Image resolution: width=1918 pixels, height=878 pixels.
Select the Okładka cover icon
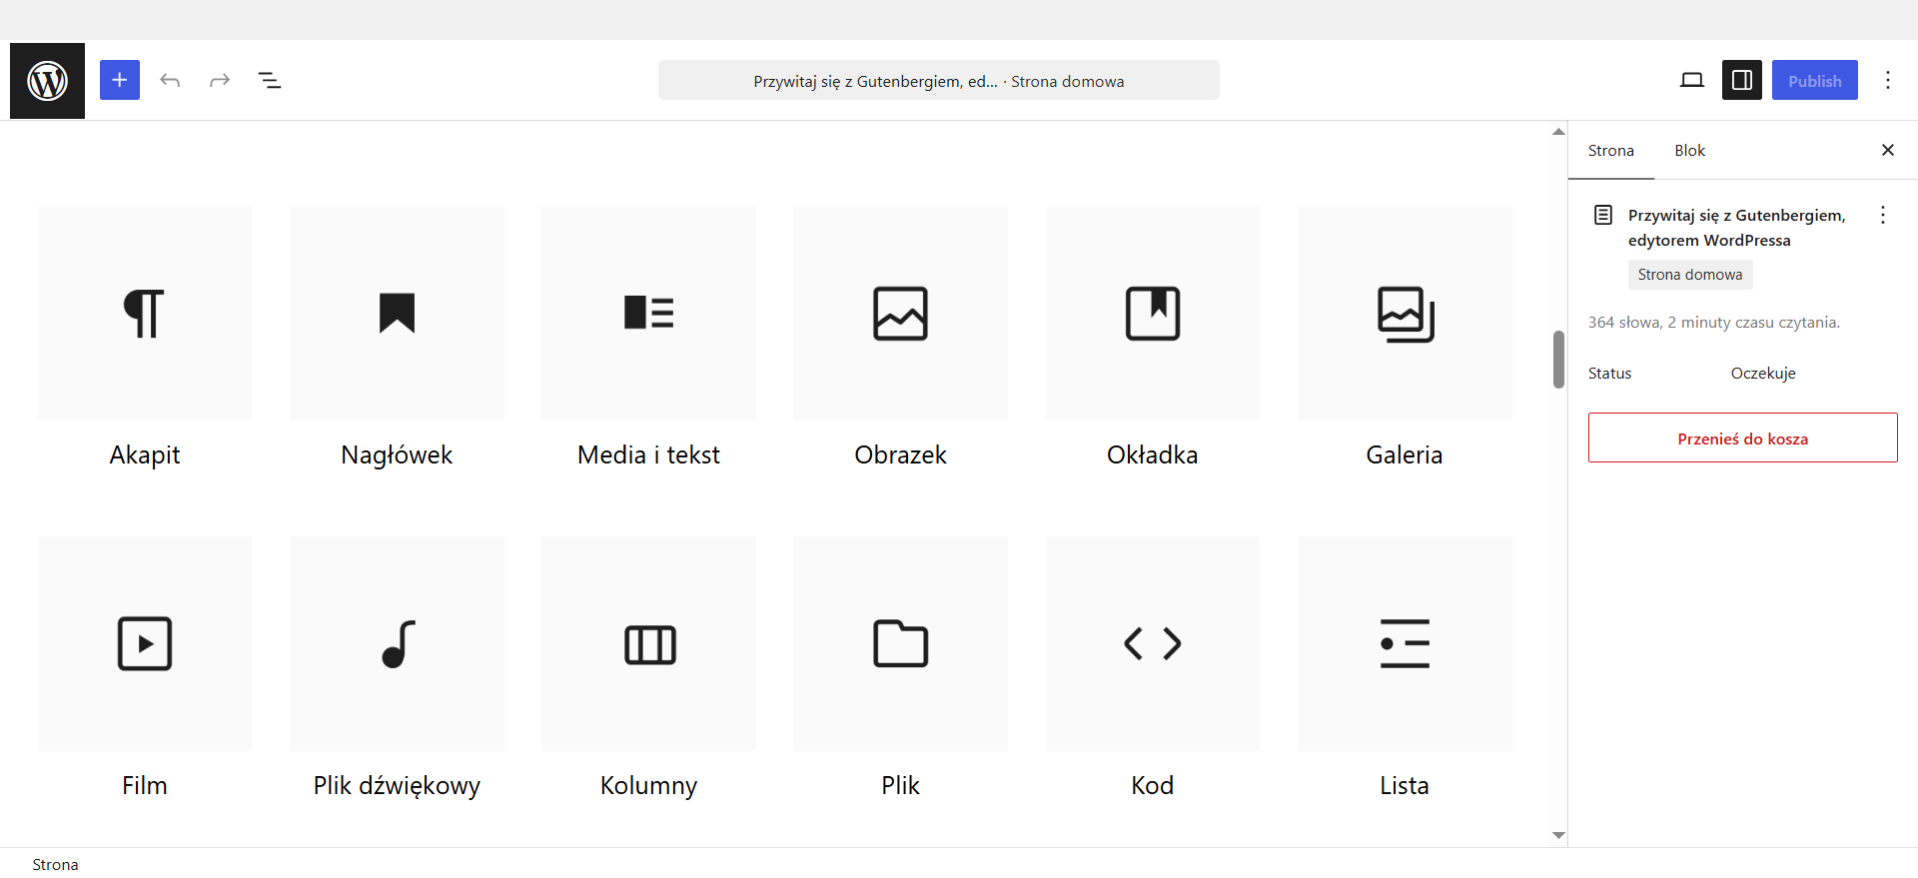(x=1153, y=314)
